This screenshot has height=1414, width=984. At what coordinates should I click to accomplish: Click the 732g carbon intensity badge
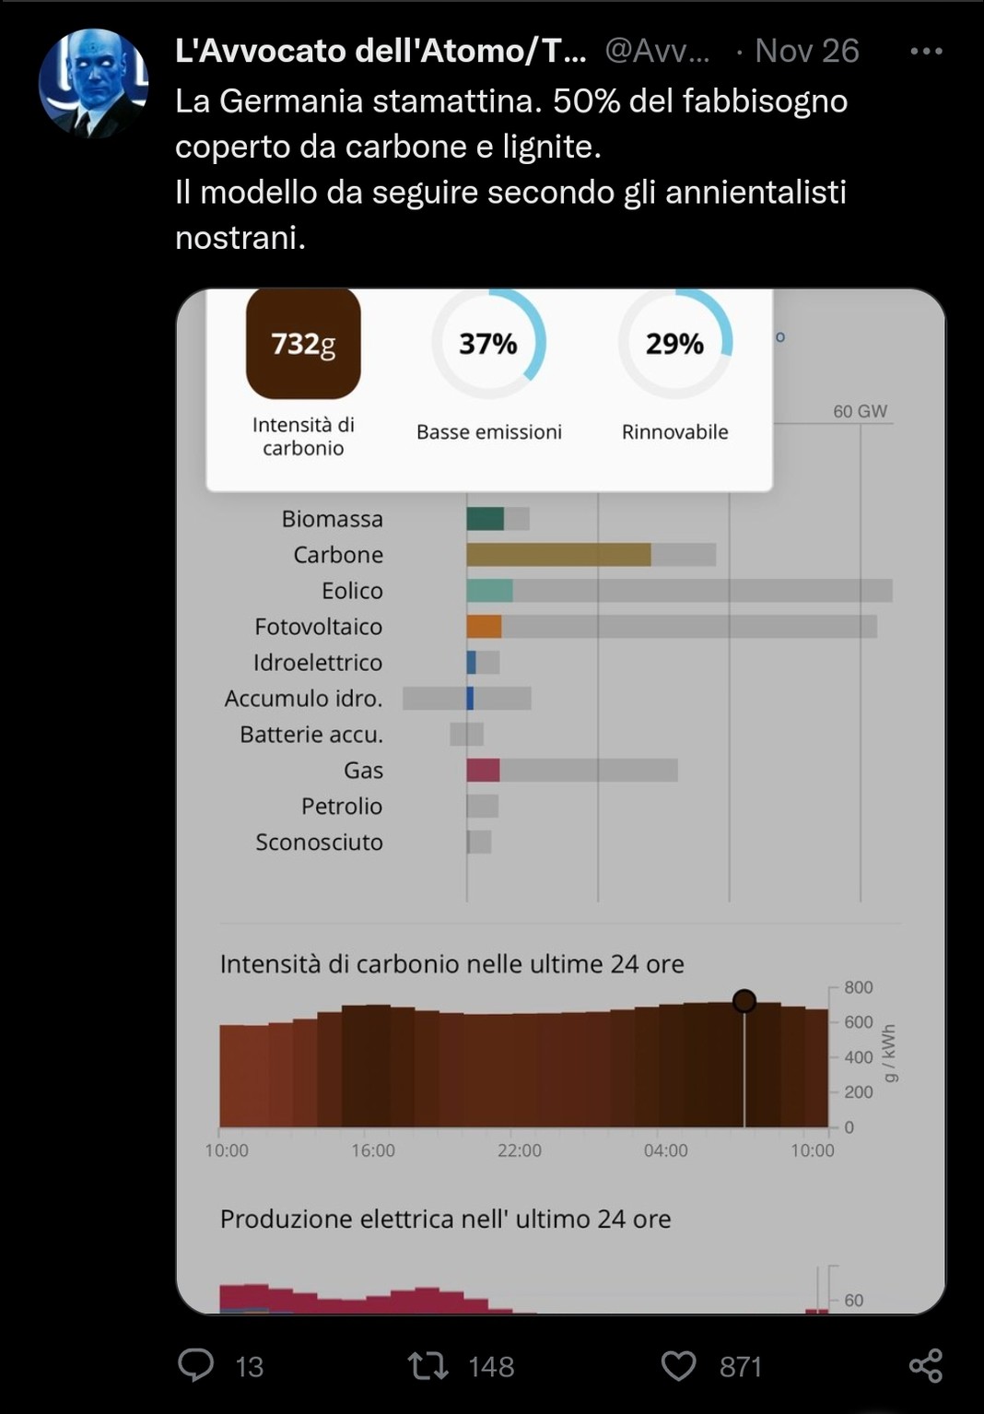click(x=303, y=344)
